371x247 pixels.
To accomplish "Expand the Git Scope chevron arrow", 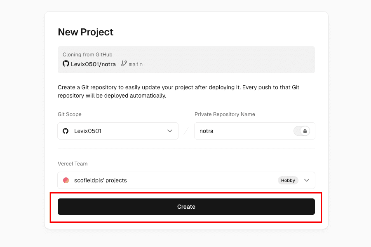I will pos(170,131).
